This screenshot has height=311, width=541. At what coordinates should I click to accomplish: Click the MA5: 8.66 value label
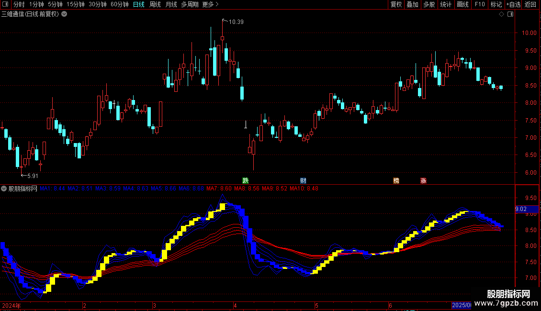tap(163, 189)
